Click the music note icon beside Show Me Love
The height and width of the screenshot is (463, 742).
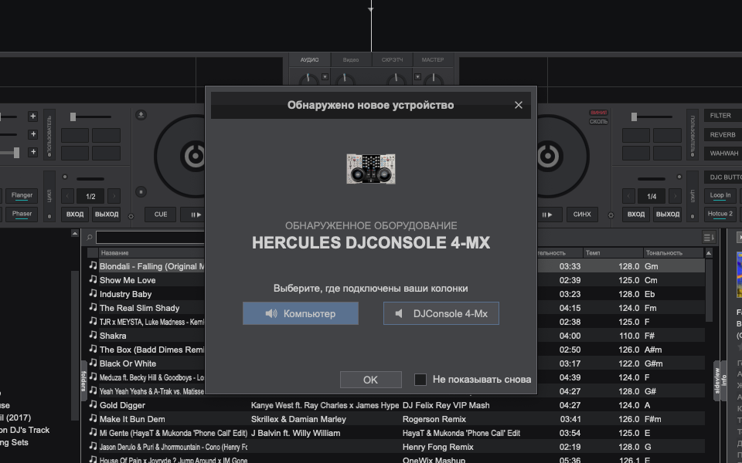pos(94,279)
